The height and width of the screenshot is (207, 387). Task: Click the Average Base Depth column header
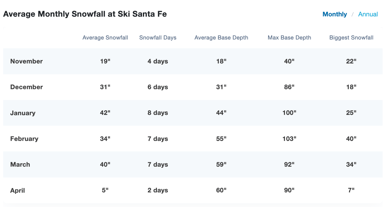pyautogui.click(x=221, y=37)
